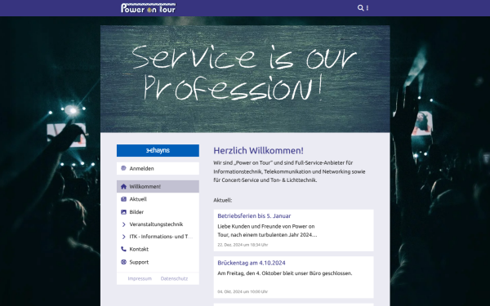This screenshot has width=490, height=306.
Task: Open the Bilder menu item
Action: 158,212
